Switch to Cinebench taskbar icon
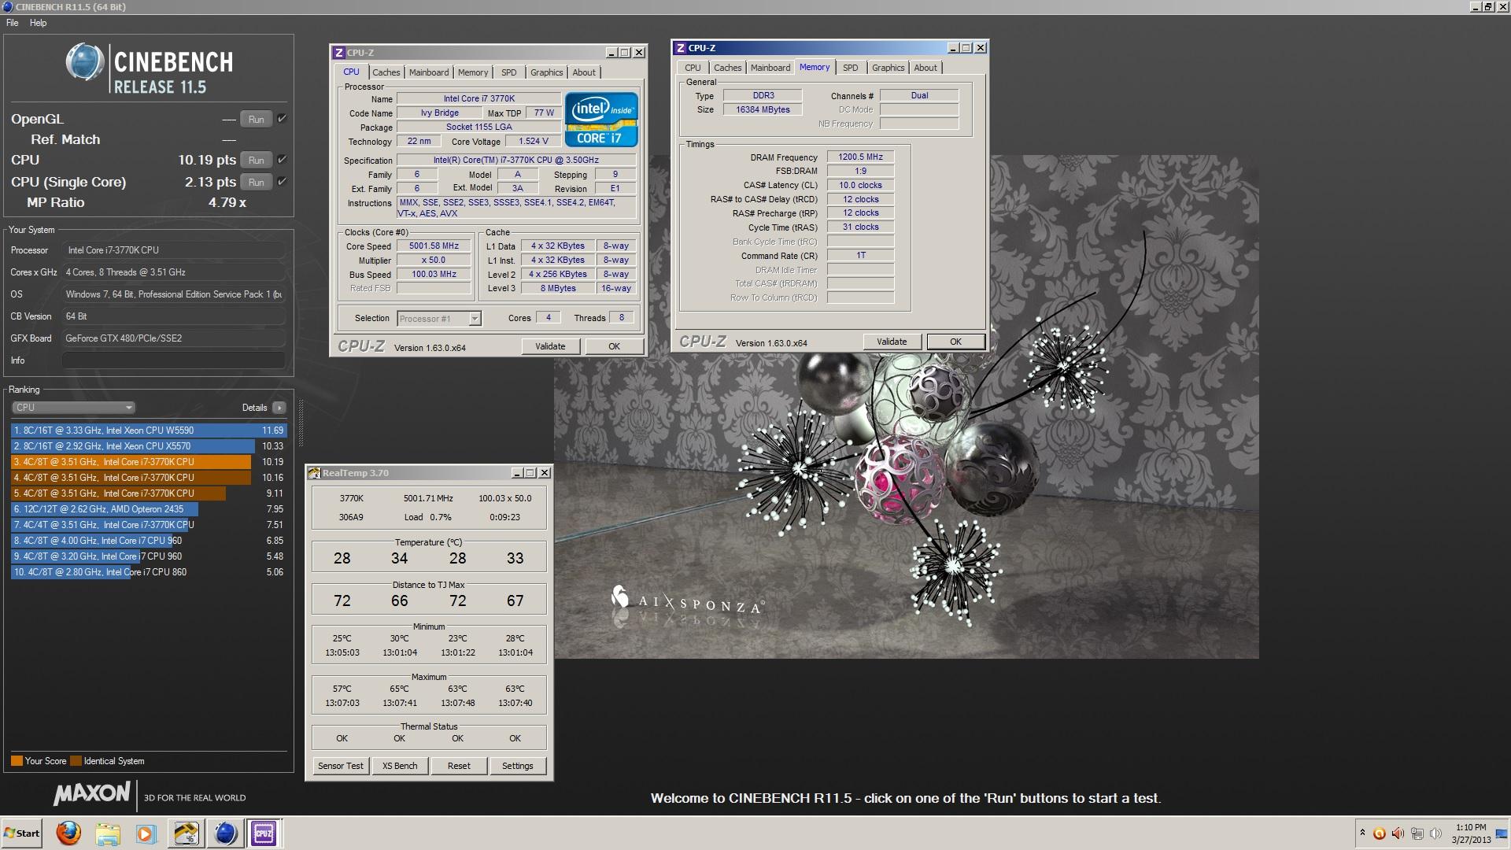The image size is (1511, 850). (225, 833)
